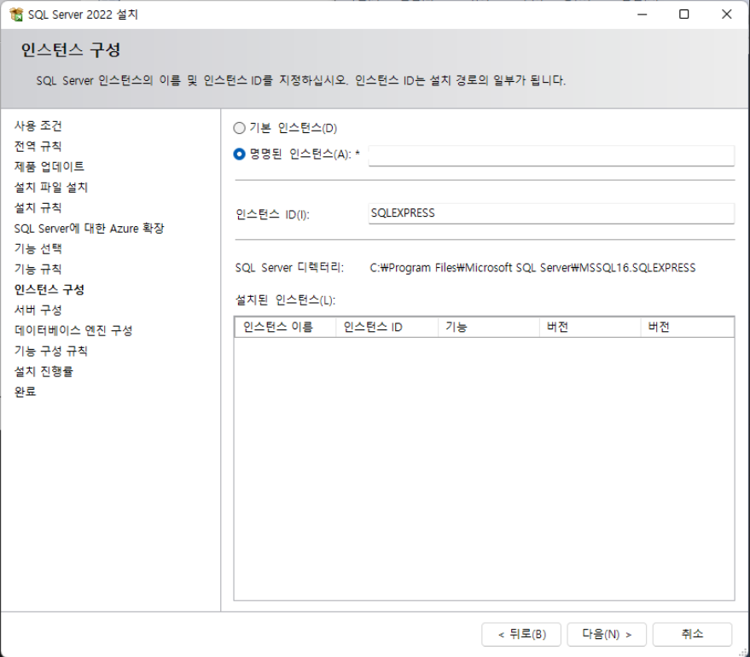
Task: Minimize the SQL Server 2022 설치 window
Action: click(642, 15)
